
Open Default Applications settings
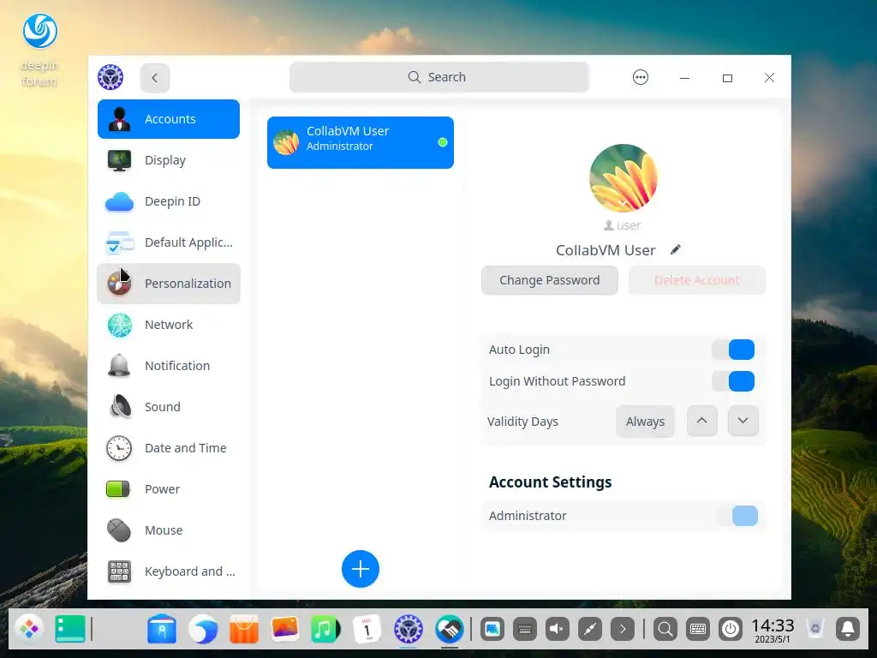(169, 242)
